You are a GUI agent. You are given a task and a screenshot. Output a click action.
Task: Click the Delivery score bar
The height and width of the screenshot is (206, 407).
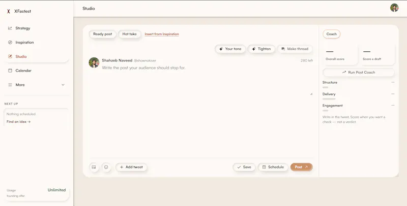click(x=329, y=99)
